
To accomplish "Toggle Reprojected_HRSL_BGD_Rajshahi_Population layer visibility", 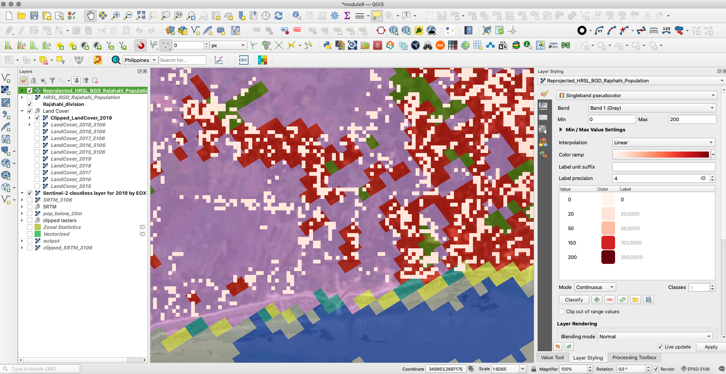I will [x=30, y=90].
